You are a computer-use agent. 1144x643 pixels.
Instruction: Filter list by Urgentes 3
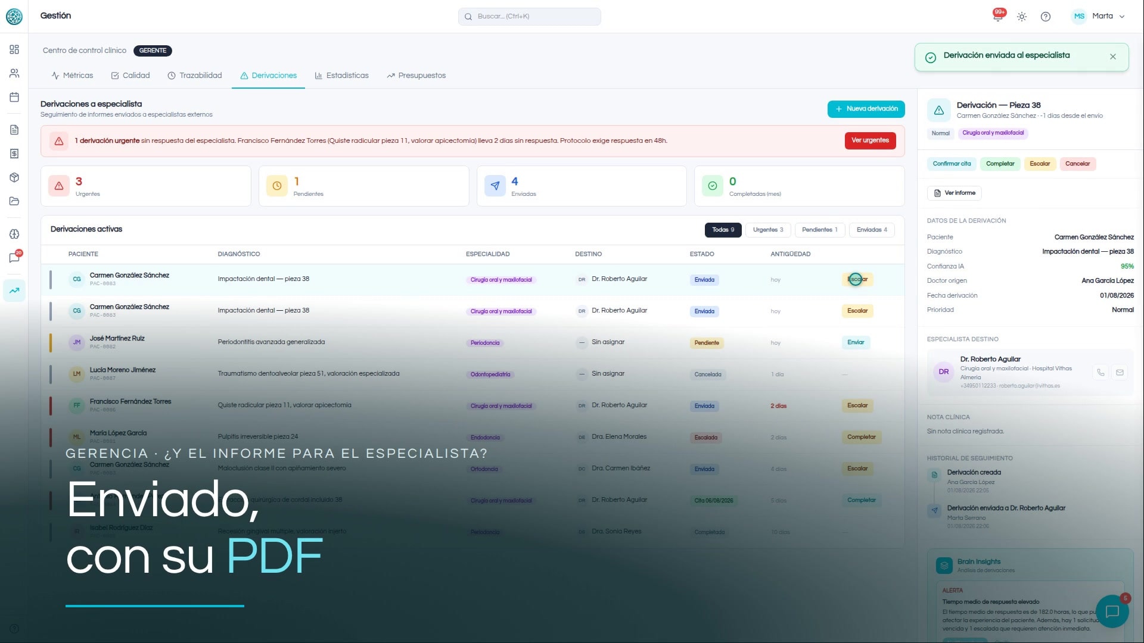tap(768, 230)
